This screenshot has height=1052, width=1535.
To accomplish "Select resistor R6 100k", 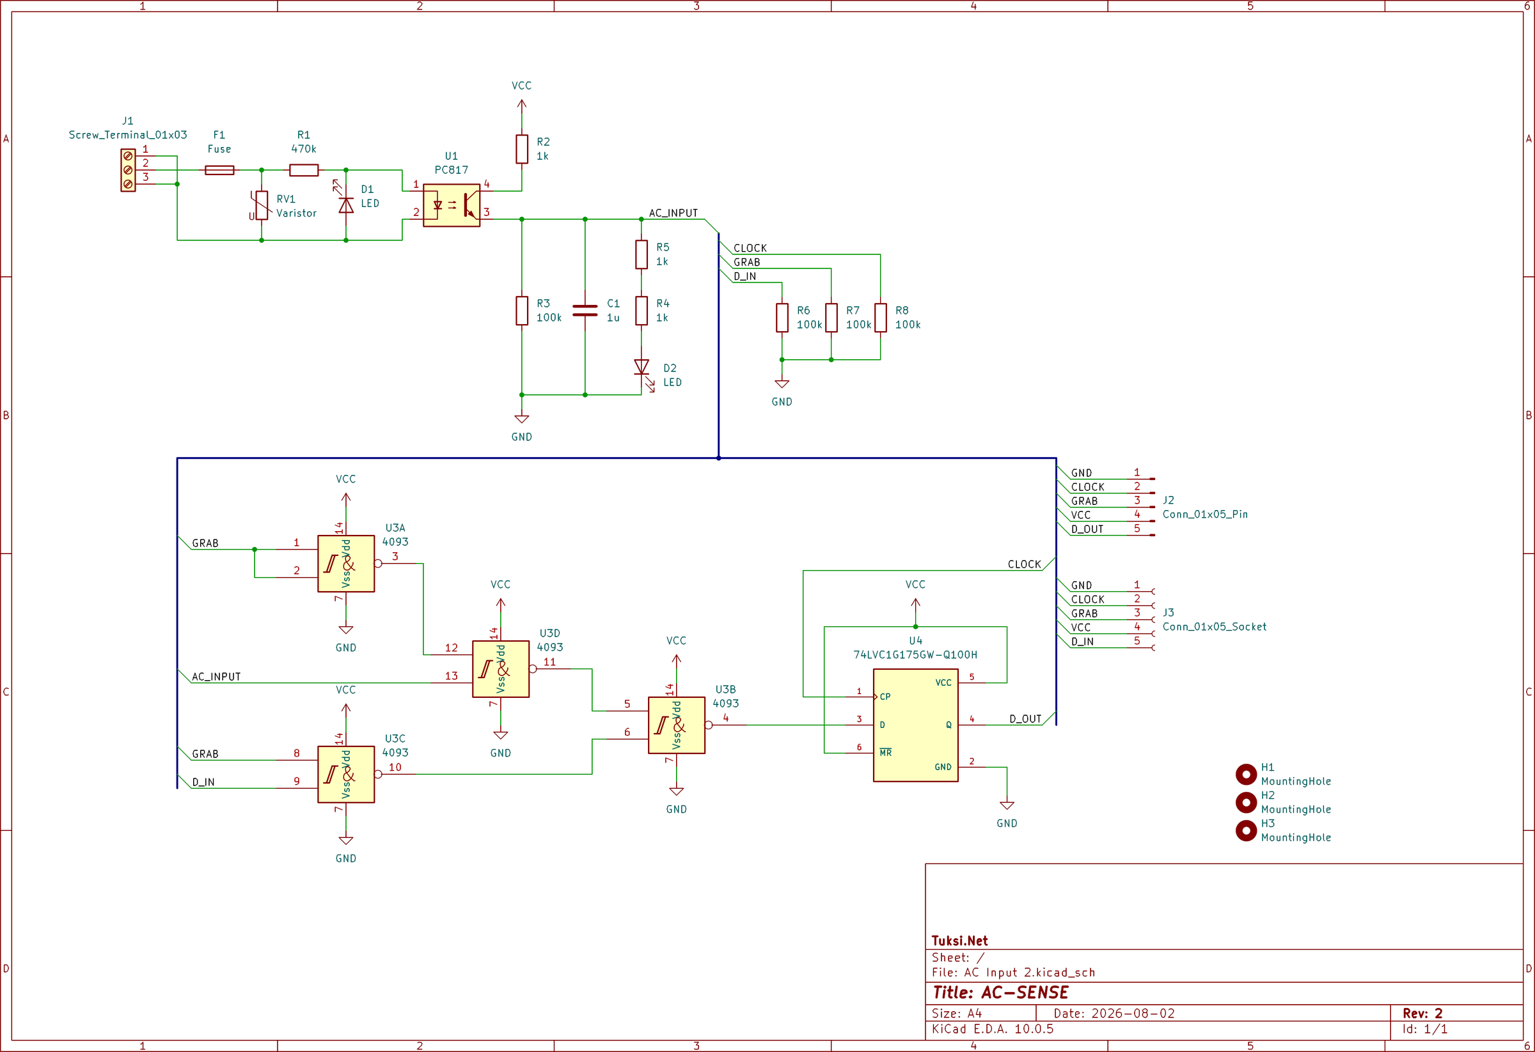I will pos(782,318).
